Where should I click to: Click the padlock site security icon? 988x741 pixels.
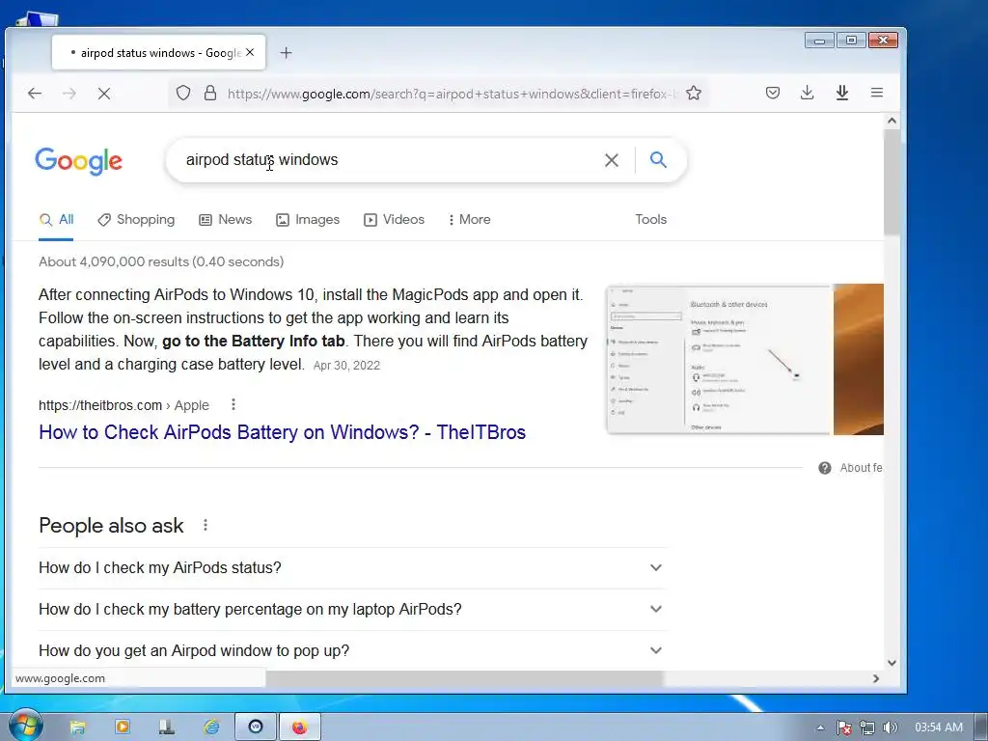point(210,94)
